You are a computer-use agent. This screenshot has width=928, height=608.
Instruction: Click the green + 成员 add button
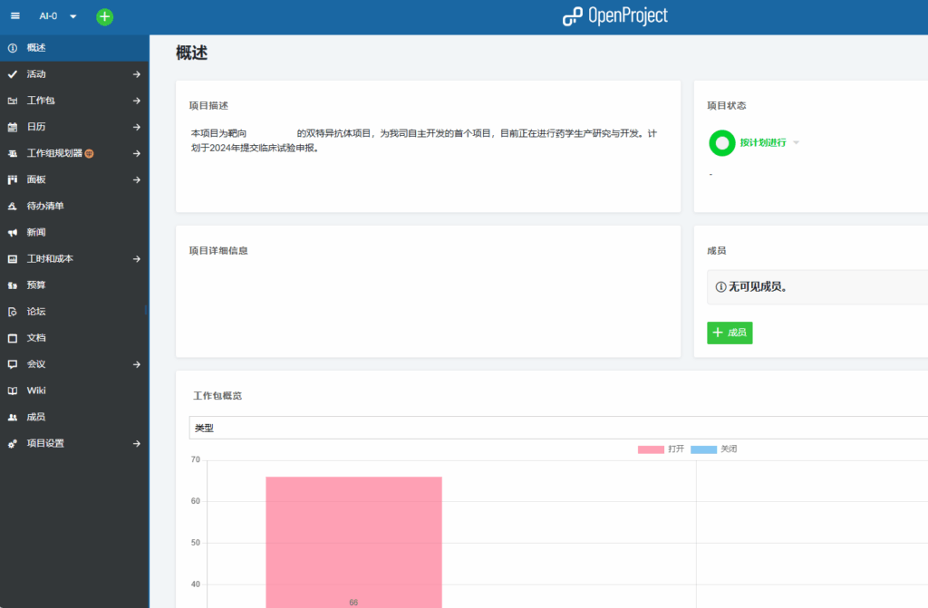tap(730, 333)
